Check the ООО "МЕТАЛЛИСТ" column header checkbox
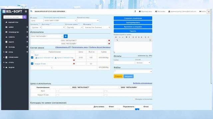 point(71,87)
